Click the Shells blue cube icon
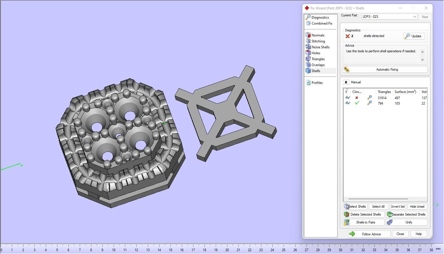 click(308, 71)
